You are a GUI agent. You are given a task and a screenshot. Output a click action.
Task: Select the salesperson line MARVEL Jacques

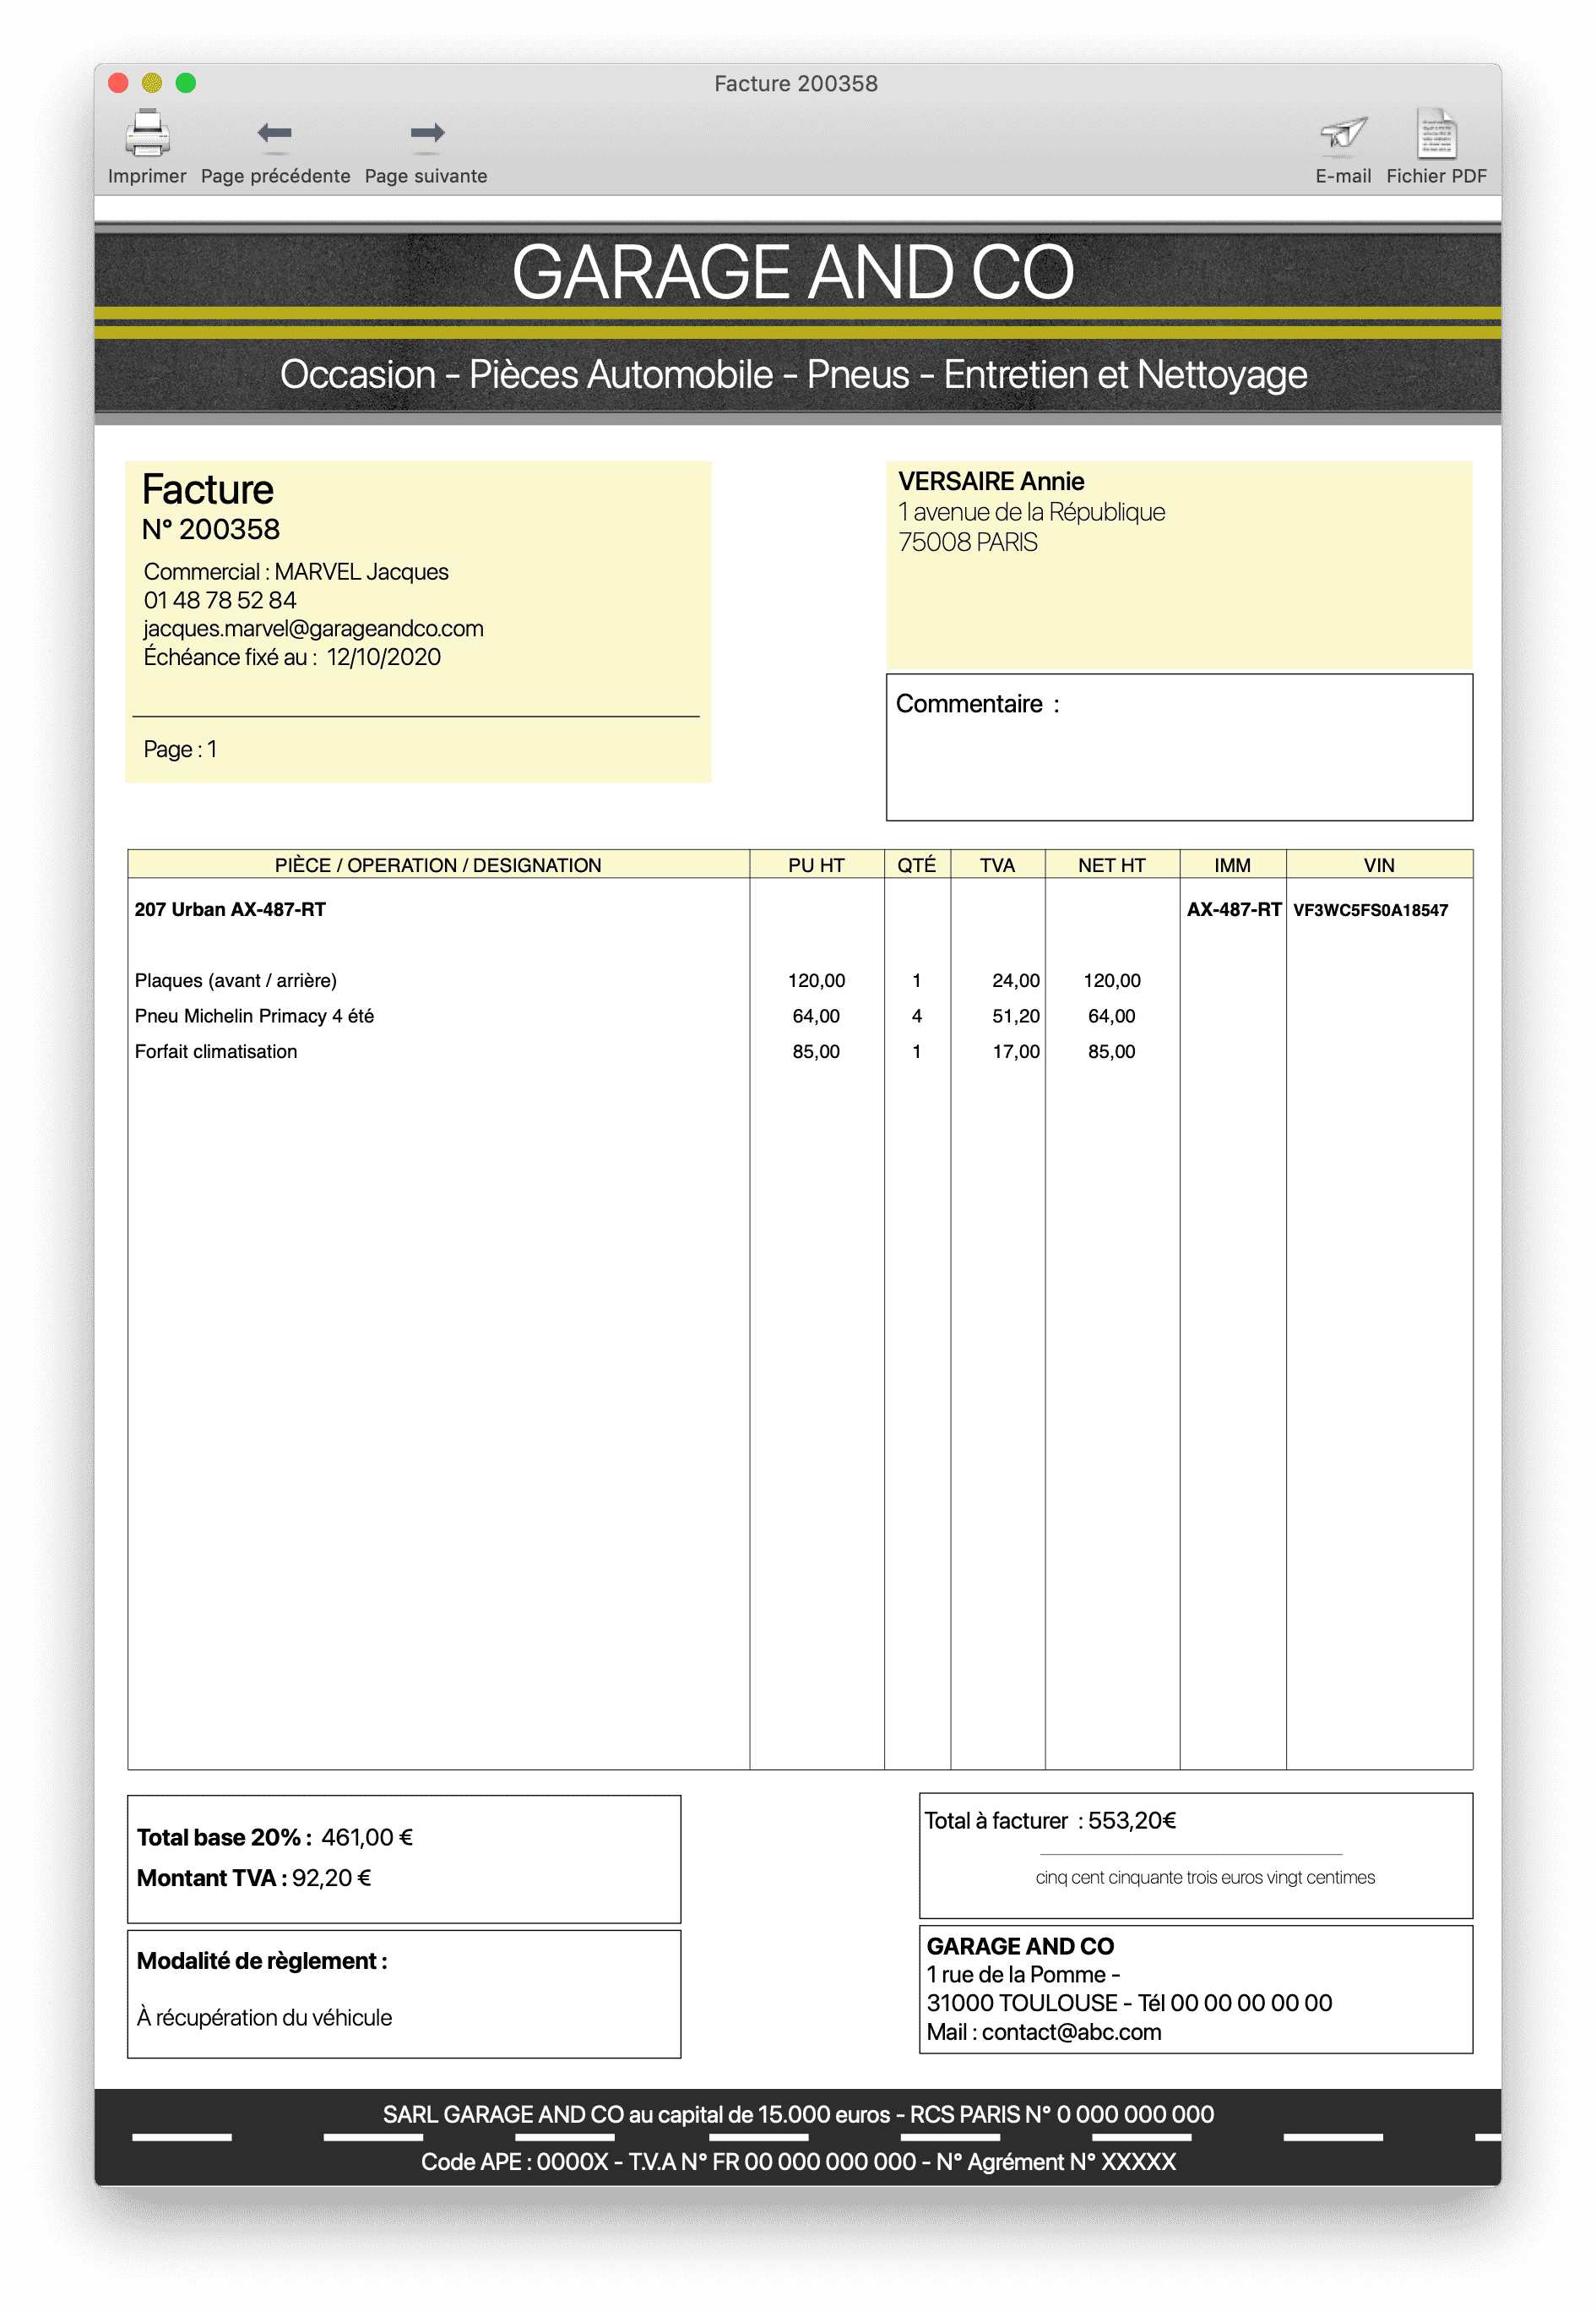(x=296, y=571)
